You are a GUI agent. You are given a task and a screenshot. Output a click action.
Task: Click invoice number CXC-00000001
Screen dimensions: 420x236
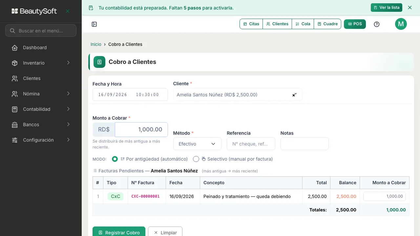click(x=145, y=196)
